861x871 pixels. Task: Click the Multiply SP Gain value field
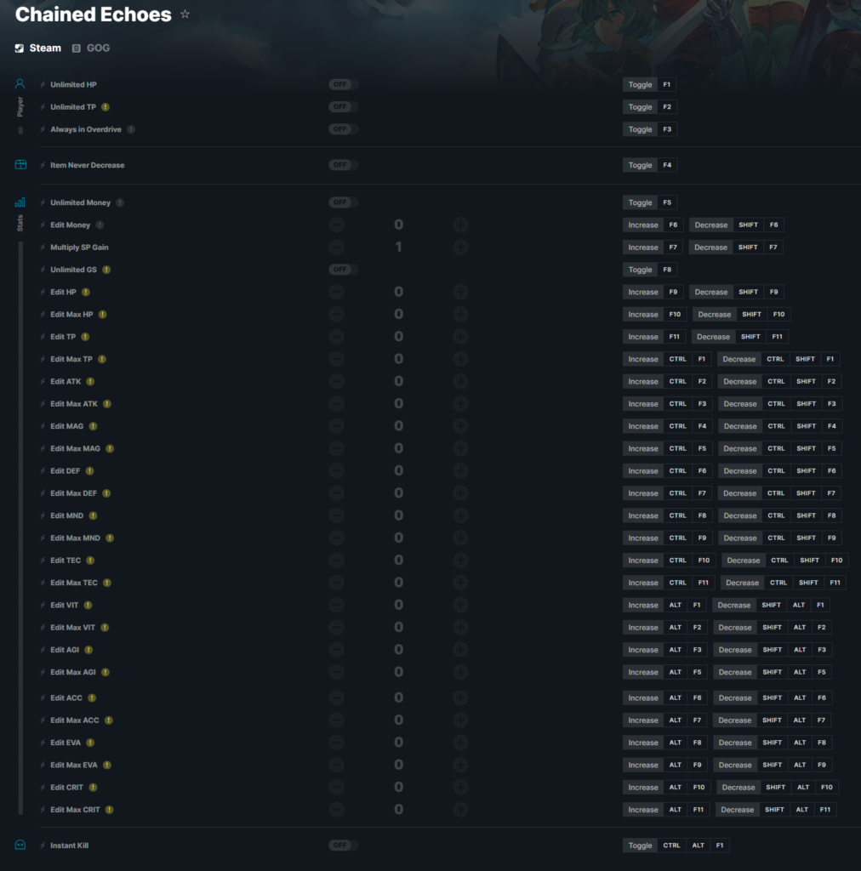pos(398,248)
